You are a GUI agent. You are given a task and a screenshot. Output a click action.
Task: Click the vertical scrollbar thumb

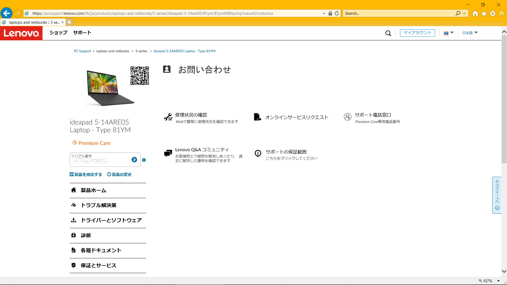(504, 99)
